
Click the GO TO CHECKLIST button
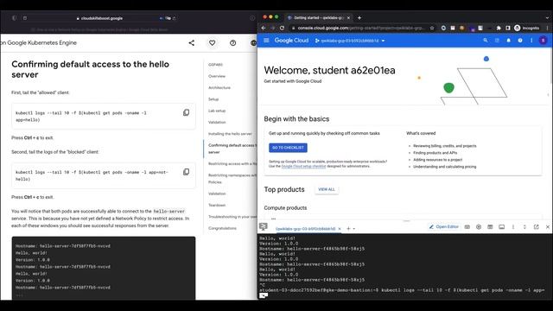coord(288,148)
